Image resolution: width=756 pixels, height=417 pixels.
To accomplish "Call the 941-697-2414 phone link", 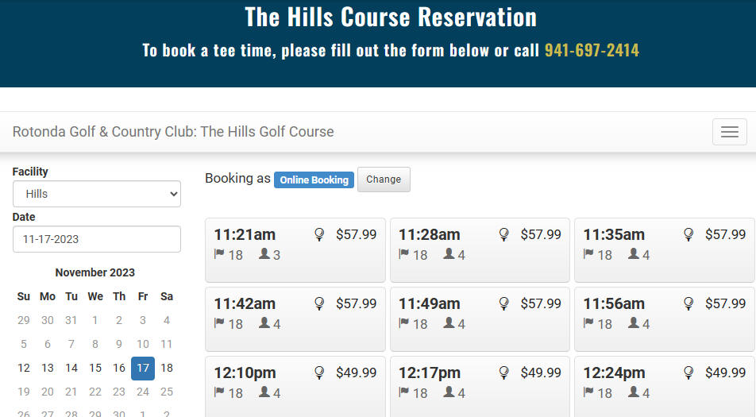I will [x=592, y=50].
